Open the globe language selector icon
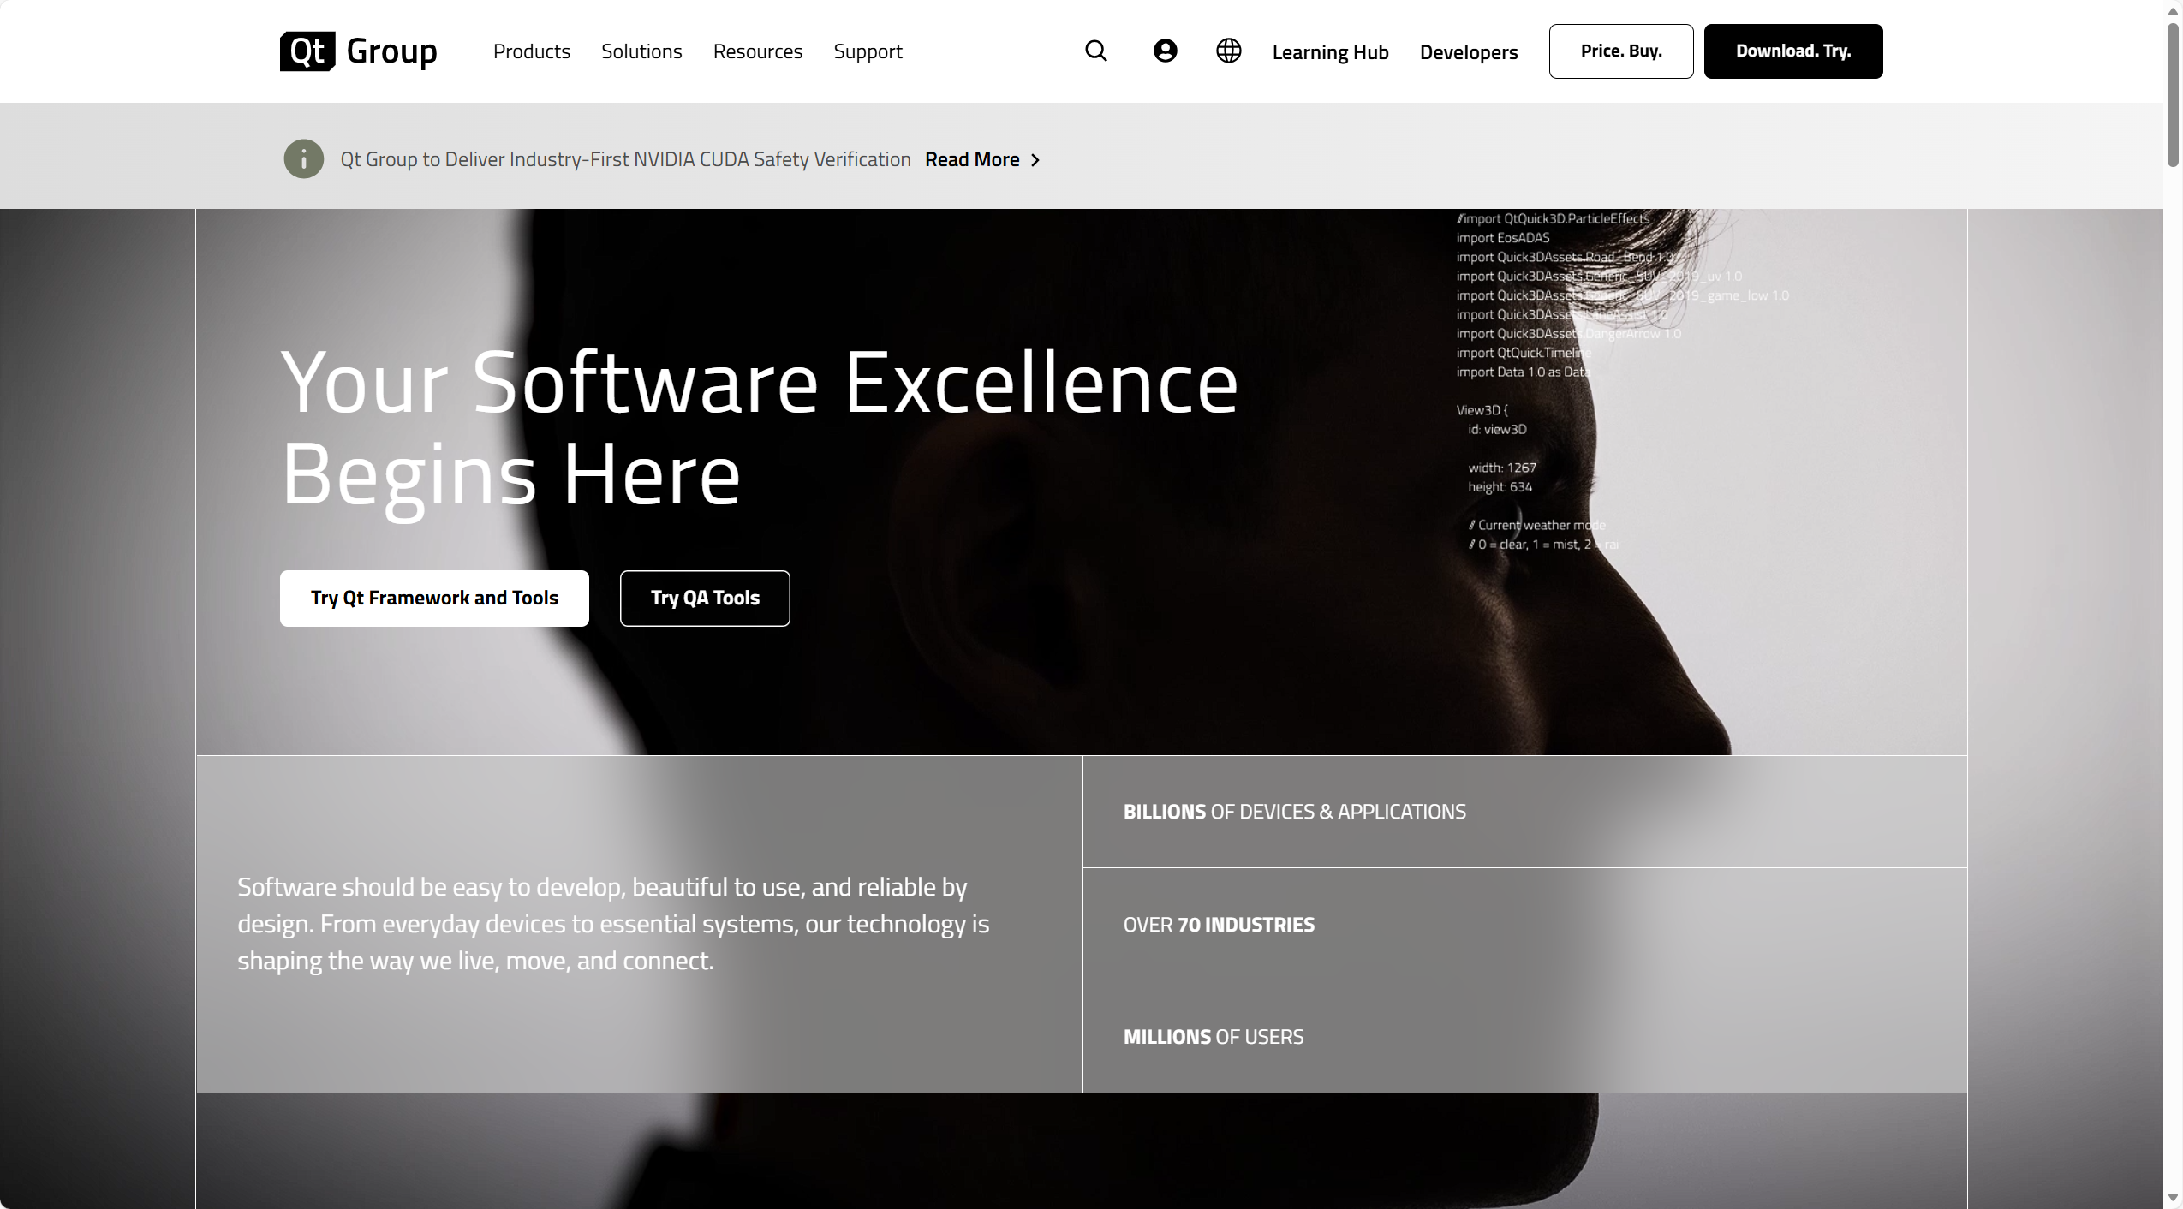Screen dimensions: 2183x1209 (1228, 51)
